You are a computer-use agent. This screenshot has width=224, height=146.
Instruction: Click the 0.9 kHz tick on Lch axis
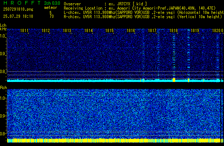coord(3,54)
